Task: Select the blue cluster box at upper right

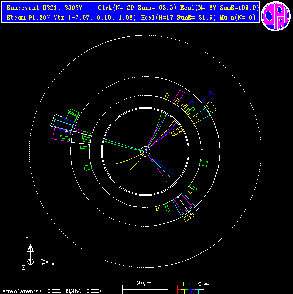Action: point(207,96)
